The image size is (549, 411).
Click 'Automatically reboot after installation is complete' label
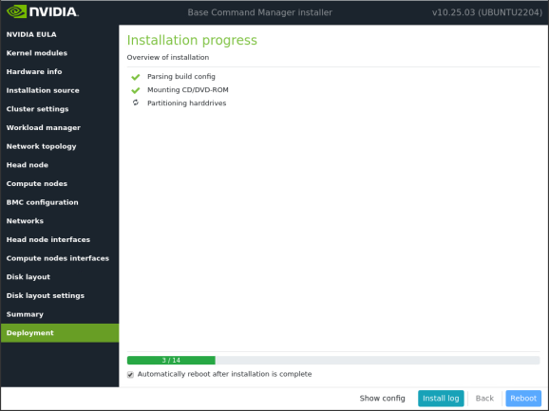[x=224, y=374]
